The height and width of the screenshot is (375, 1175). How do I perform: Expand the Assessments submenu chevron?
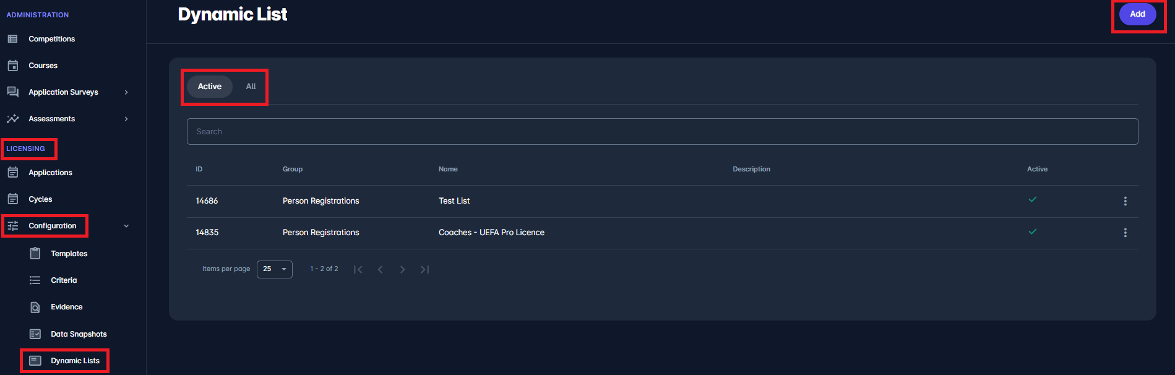(126, 119)
